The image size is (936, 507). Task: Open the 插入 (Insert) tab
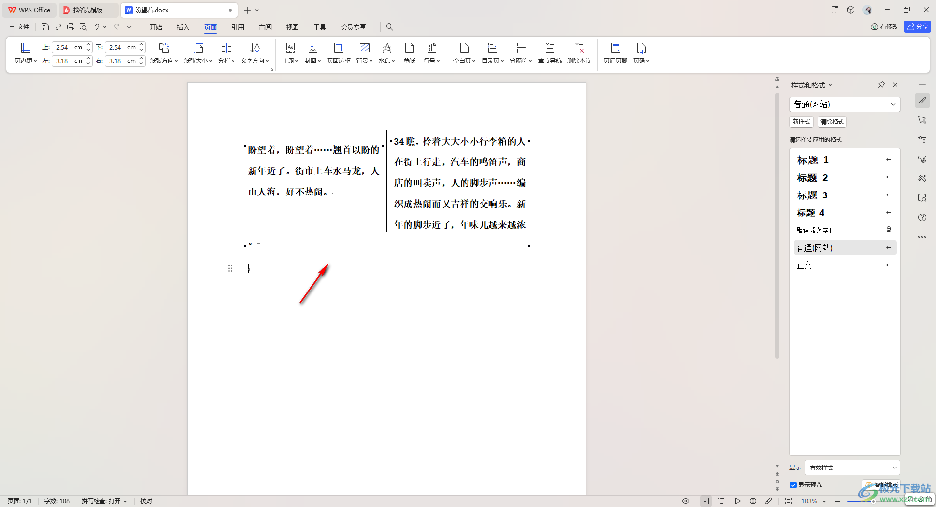click(183, 27)
